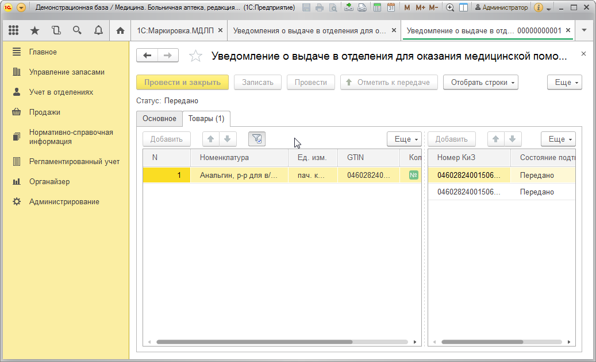The height and width of the screenshot is (362, 596).
Task: Move KiZ row down arrow
Action: [x=513, y=139]
